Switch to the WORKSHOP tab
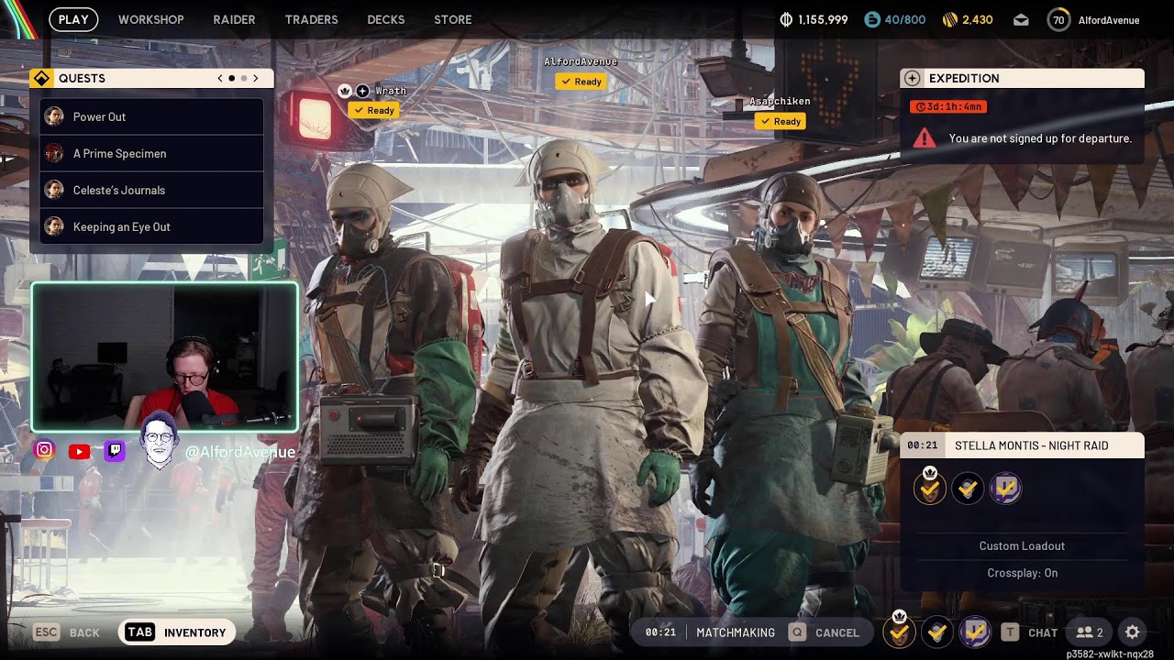 (151, 19)
